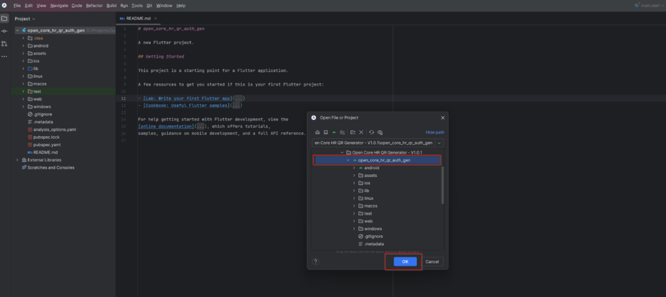Expand External Libraries node
This screenshot has height=297, width=666.
pyautogui.click(x=18, y=160)
